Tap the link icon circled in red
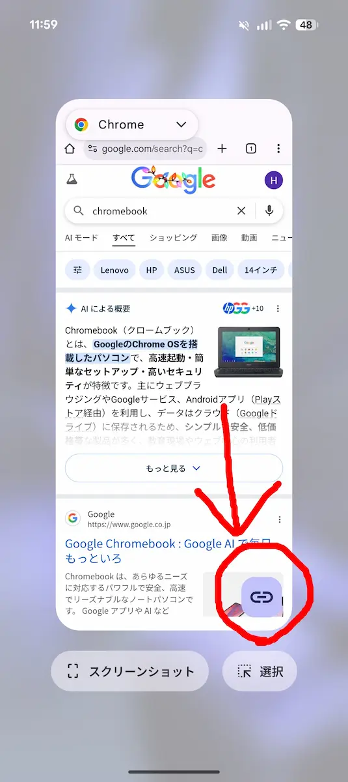Image resolution: width=348 pixels, height=782 pixels. 261,597
